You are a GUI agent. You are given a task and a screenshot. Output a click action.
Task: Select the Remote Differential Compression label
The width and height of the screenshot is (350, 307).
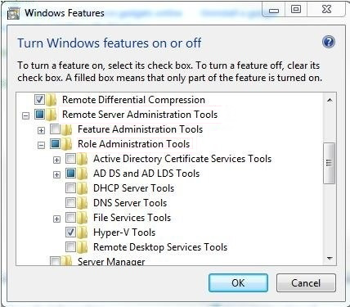coord(133,100)
